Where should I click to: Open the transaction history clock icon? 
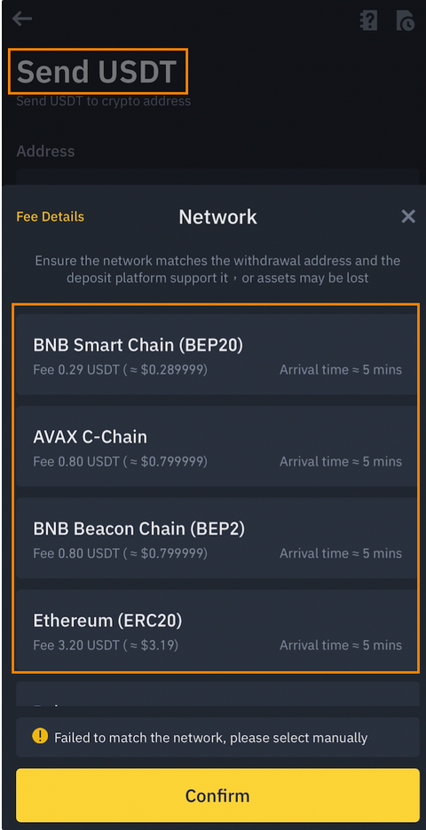coord(405,21)
